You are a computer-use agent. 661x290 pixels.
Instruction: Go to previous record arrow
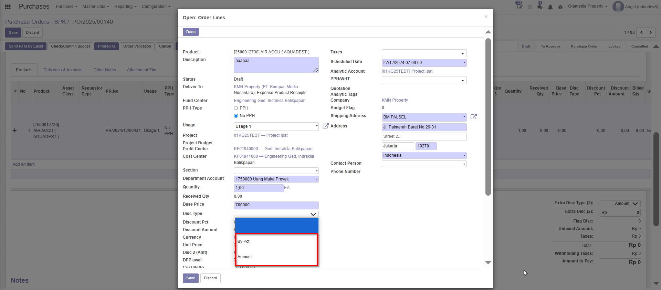point(641,32)
